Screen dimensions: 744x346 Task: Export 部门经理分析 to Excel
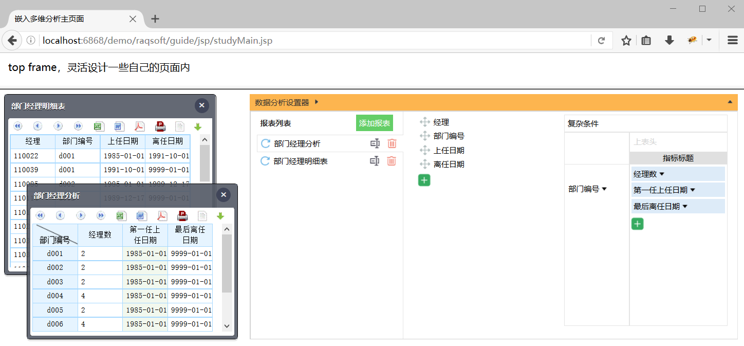[x=121, y=215]
